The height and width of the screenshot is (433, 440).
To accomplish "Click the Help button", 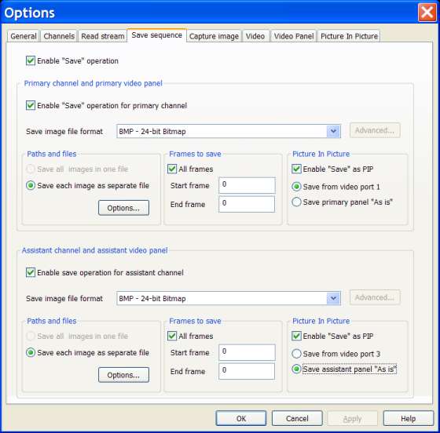I will coord(409,418).
